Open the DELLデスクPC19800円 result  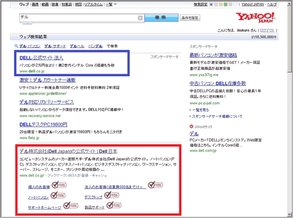[x=43, y=125]
